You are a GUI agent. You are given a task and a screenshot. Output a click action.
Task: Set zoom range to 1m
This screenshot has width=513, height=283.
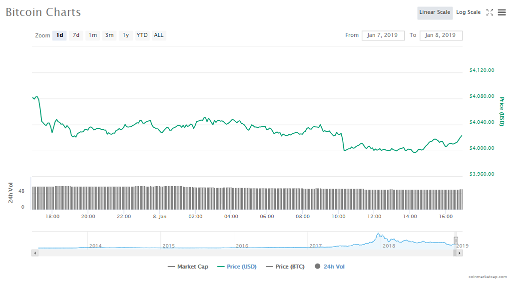pyautogui.click(x=93, y=35)
